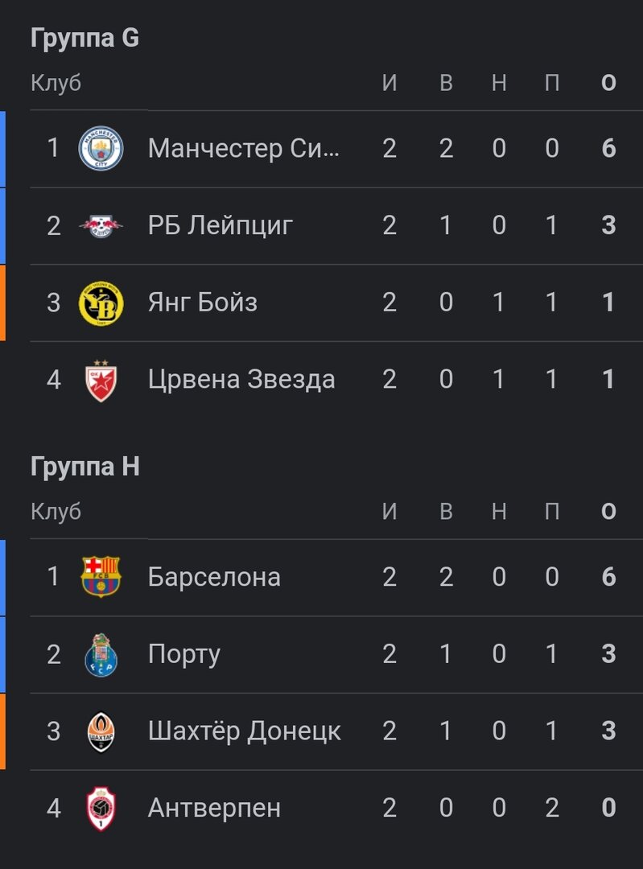Open the Порту team name
This screenshot has width=643, height=869.
[x=184, y=654]
